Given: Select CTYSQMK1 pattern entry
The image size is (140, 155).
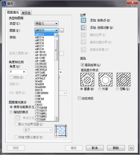Looking at the screenshot, I should click(44, 113).
